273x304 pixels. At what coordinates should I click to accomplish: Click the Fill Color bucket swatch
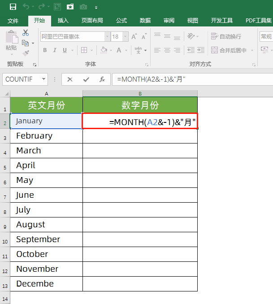pos(104,50)
